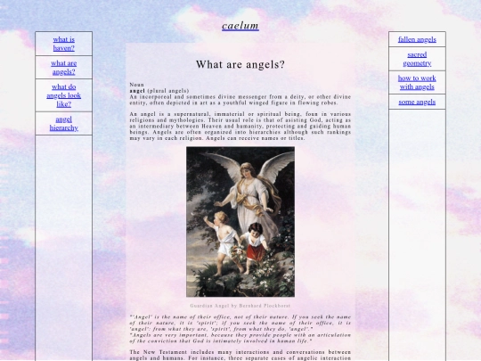Go to 'sacred geometry' page
481x361 pixels.
tap(417, 59)
